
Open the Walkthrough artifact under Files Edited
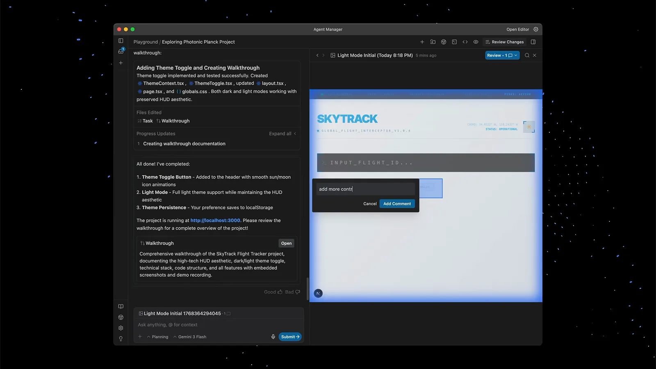pos(173,121)
